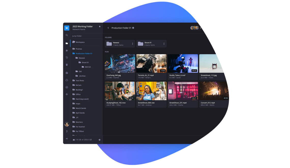290x168 pixels.
Task: Collapse the Newest subfolder in tree
Action: [x=77, y=58]
